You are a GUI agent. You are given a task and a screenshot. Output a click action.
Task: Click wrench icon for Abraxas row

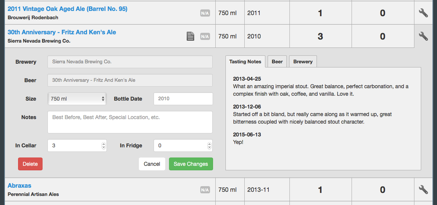(x=423, y=190)
